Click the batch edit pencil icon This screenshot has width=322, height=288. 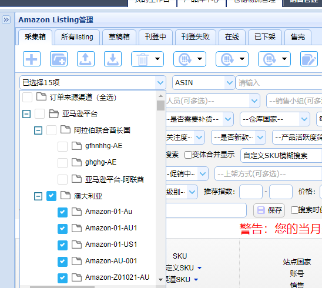[309, 59]
